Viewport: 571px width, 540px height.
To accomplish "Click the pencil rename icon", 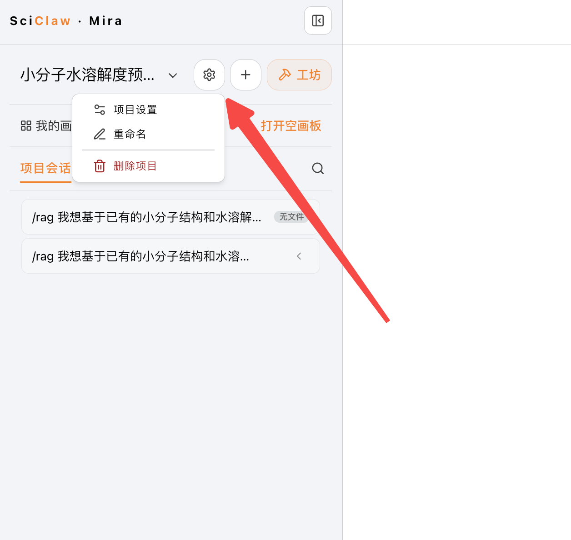I will [x=100, y=134].
